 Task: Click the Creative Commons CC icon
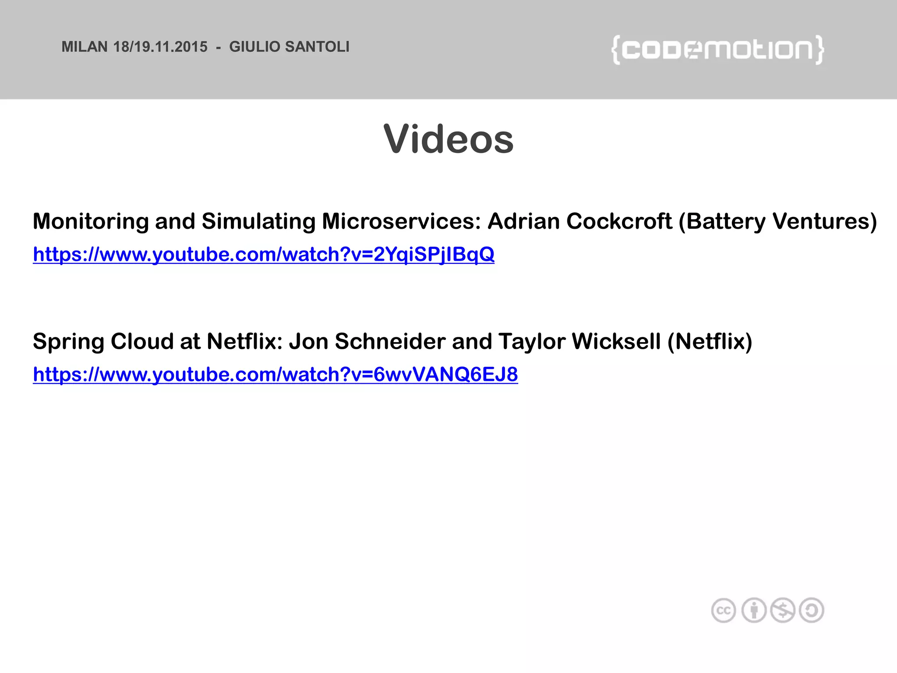[x=724, y=610]
